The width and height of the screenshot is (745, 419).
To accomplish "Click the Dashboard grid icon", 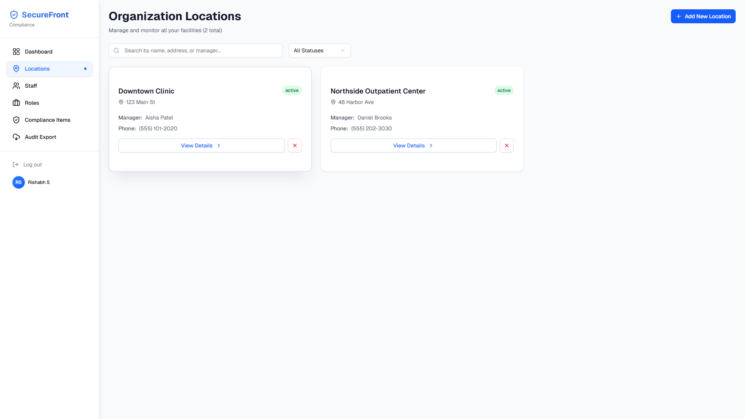I will point(16,52).
